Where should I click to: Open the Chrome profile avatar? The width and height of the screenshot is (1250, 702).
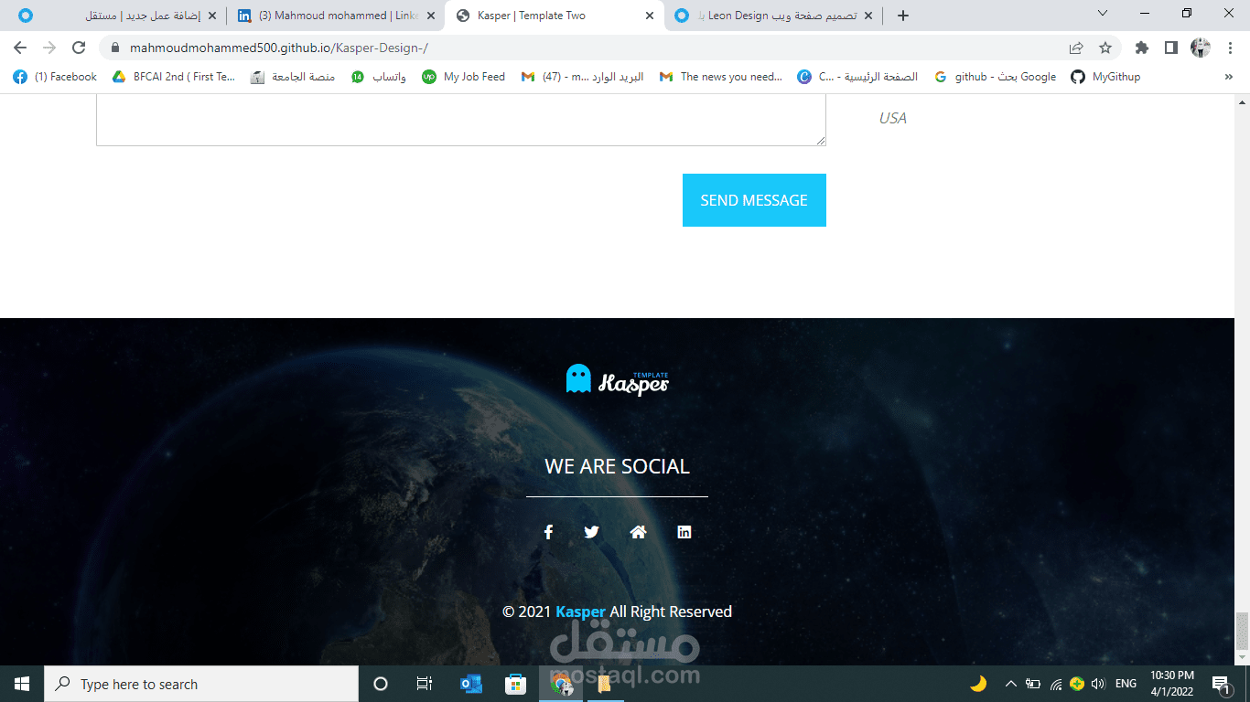1201,48
